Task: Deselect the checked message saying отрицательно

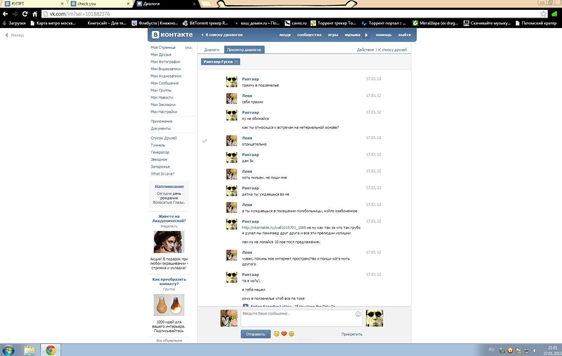Action: pyautogui.click(x=204, y=141)
